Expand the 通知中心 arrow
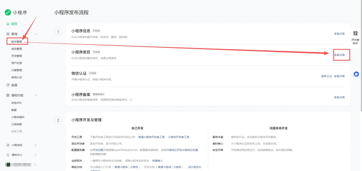The width and height of the screenshot is (362, 171). 35,155
